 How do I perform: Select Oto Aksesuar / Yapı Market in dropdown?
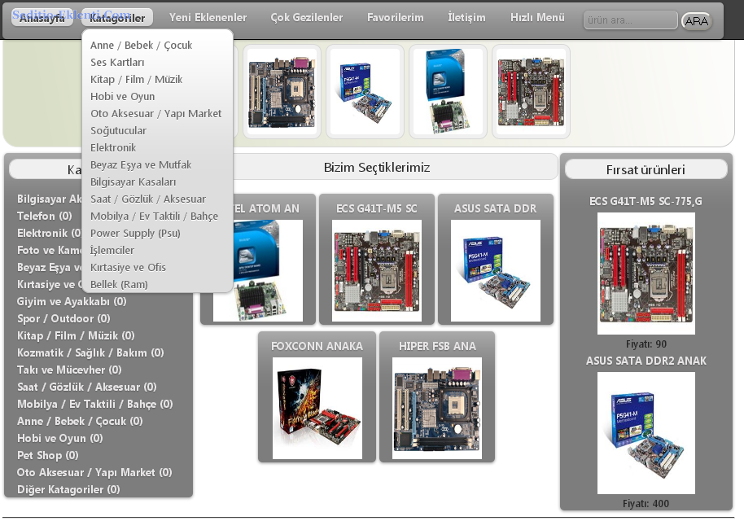click(155, 113)
